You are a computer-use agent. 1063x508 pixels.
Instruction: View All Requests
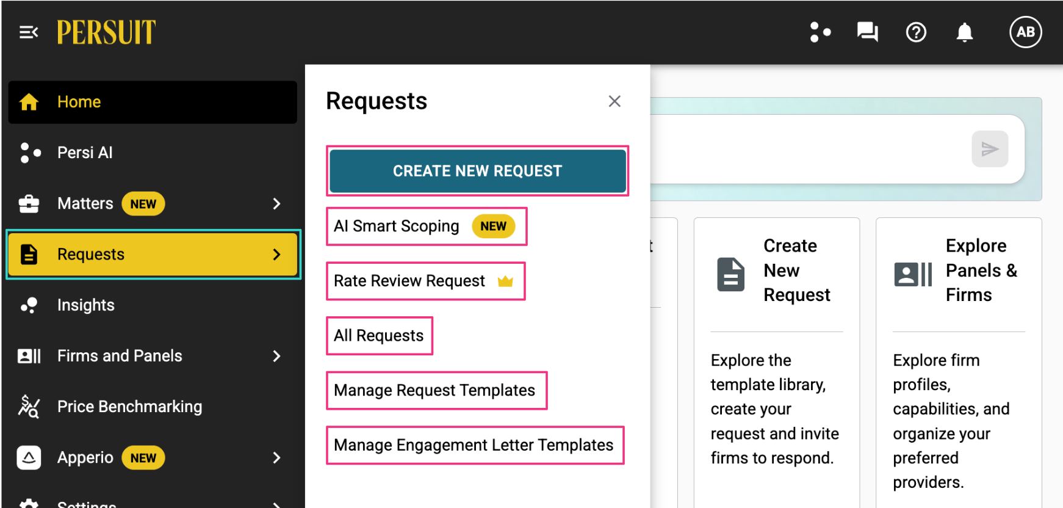click(380, 336)
